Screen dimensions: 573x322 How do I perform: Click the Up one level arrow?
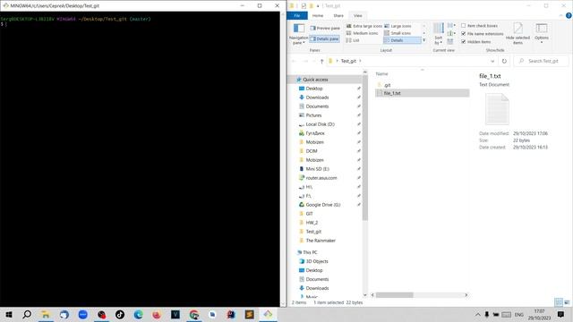point(321,61)
